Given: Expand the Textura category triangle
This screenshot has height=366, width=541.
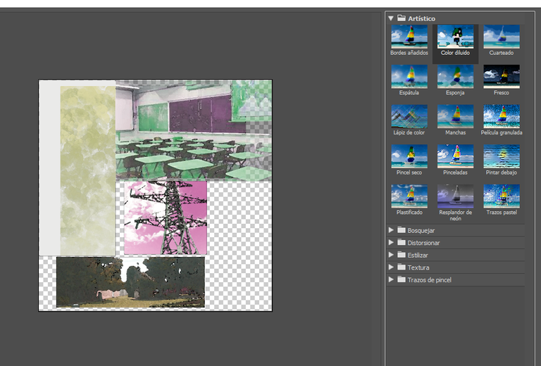Looking at the screenshot, I should click(x=391, y=267).
